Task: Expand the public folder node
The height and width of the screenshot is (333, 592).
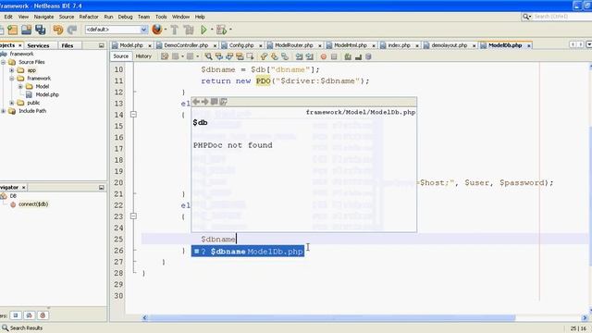Action: [x=12, y=103]
